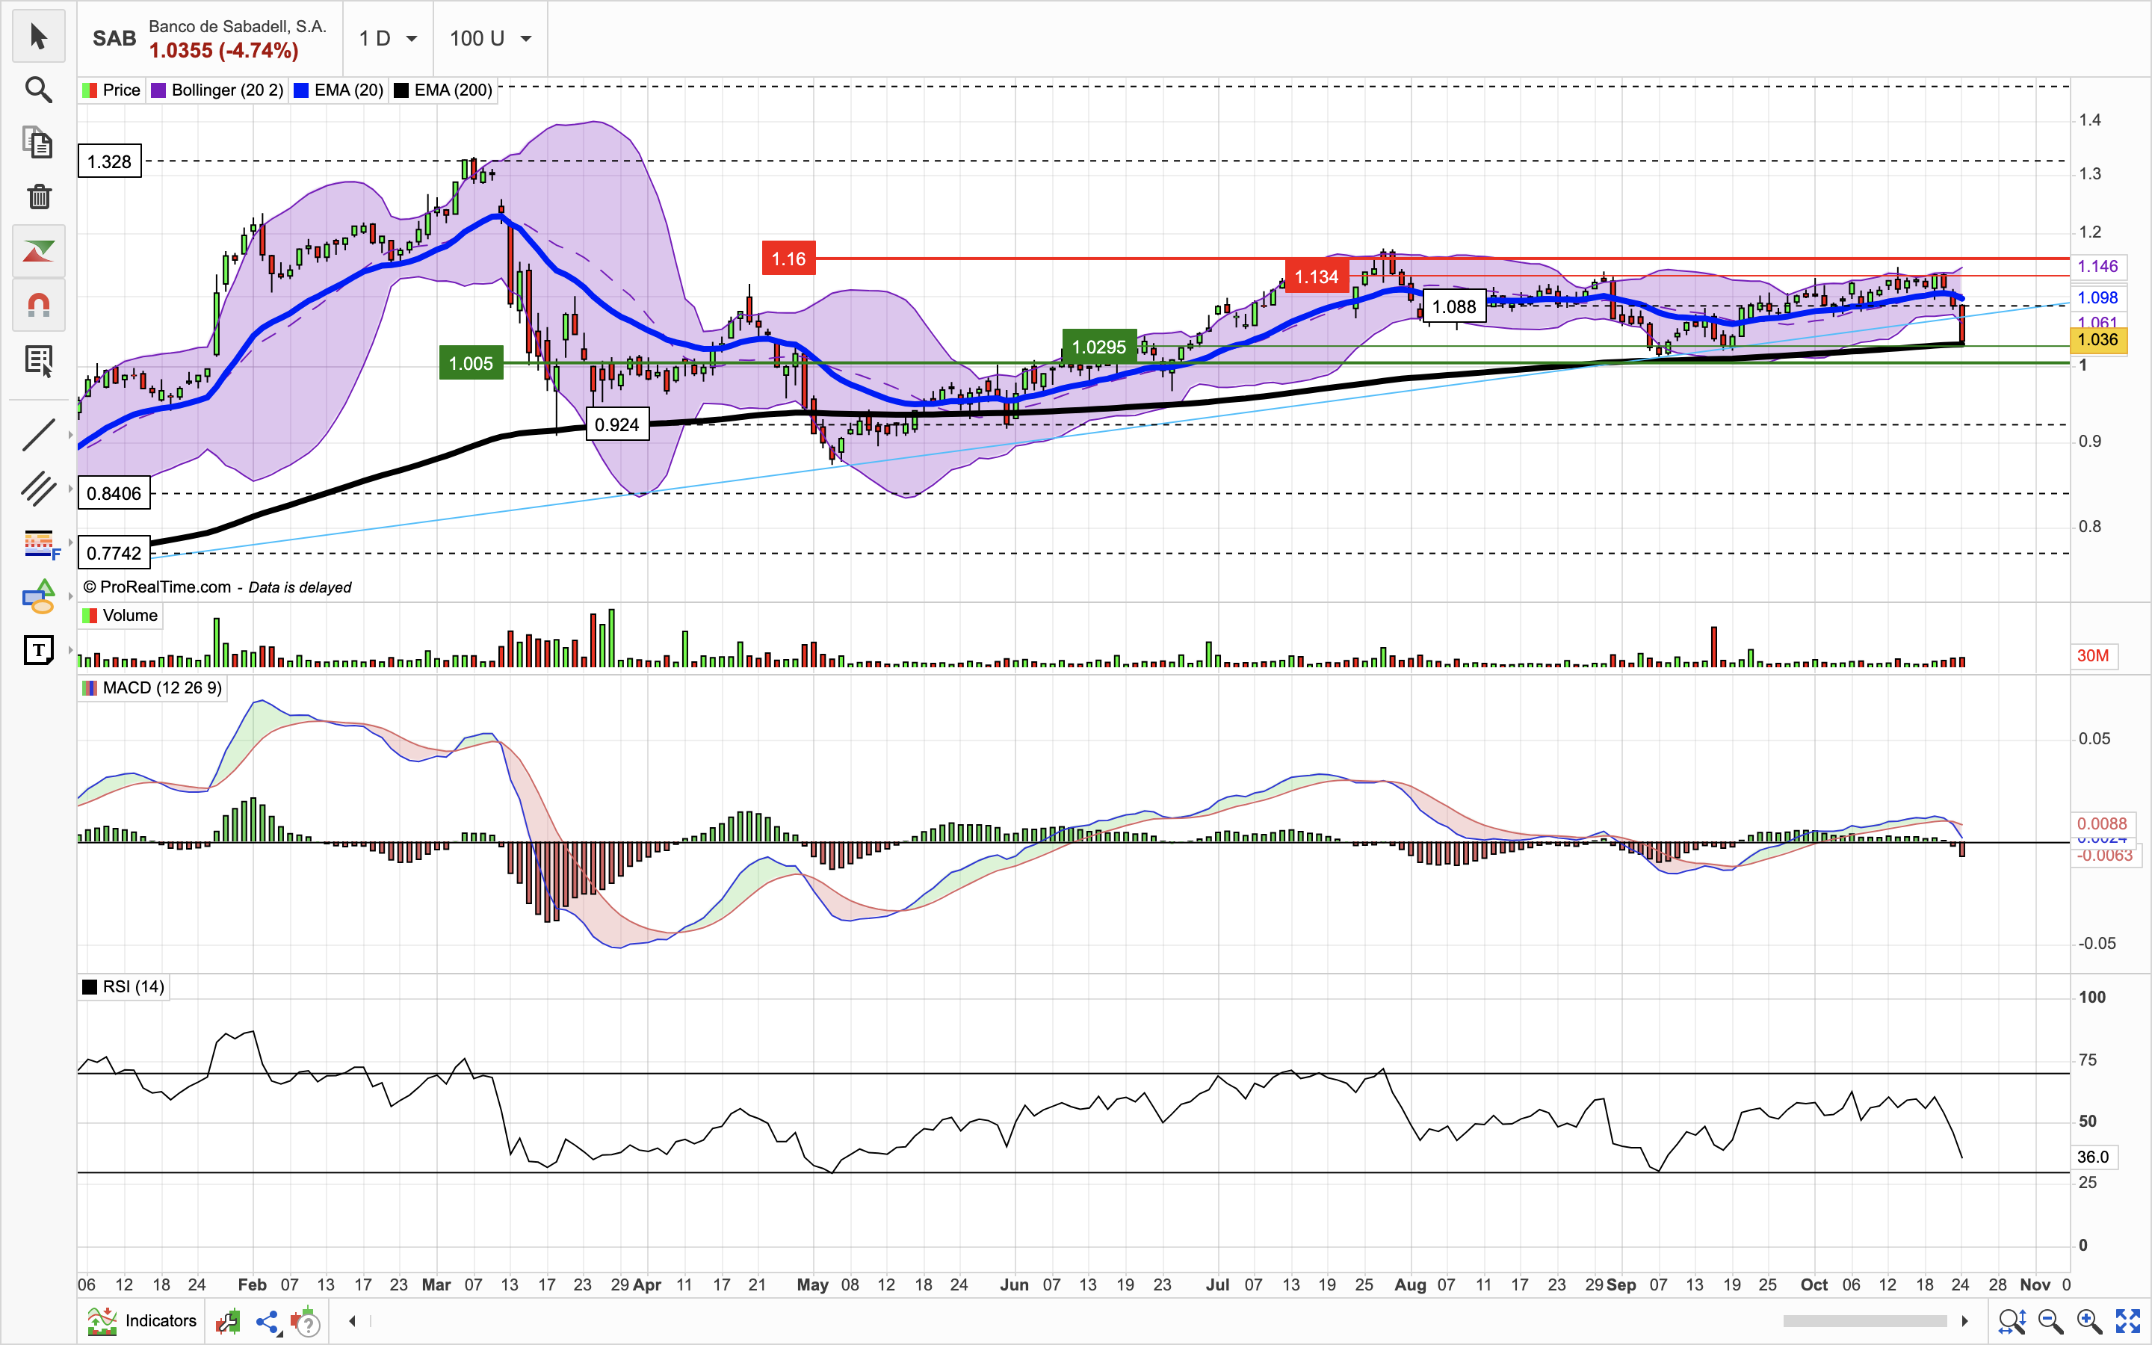This screenshot has height=1345, width=2152.
Task: Click the fullscreen expand arrows icon
Action: (x=2127, y=1321)
